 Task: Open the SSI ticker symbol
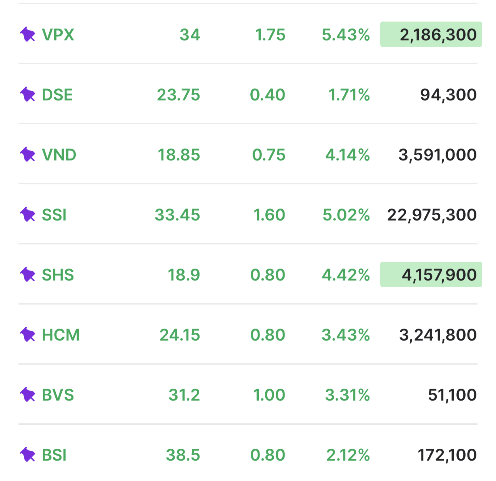click(54, 215)
